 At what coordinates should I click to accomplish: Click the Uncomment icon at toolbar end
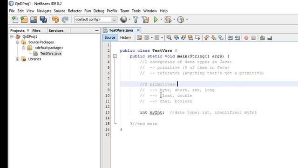click(270, 38)
